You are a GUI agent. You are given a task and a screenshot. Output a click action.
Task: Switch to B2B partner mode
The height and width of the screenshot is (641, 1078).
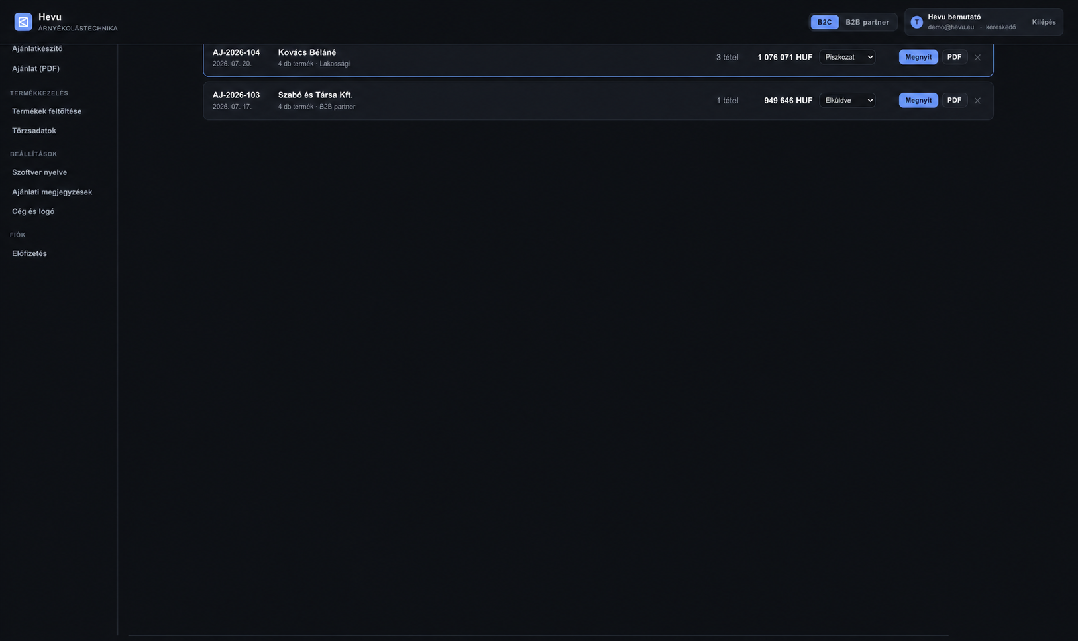point(867,22)
